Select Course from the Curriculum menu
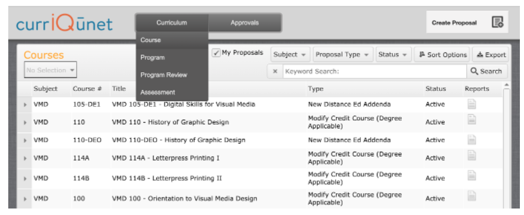 pos(172,40)
